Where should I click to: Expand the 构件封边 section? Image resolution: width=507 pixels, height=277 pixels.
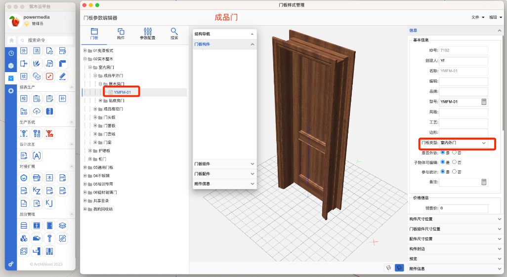pyautogui.click(x=456, y=249)
